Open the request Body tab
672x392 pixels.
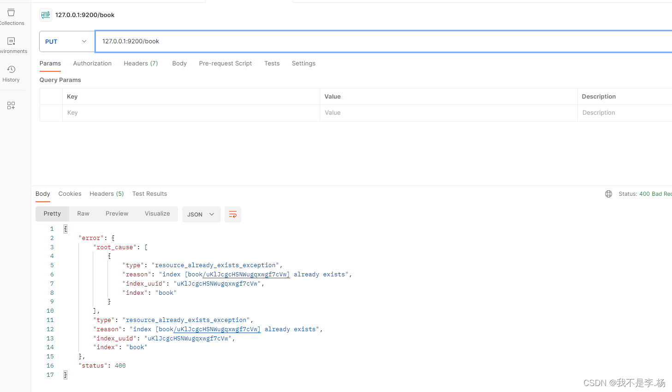[x=179, y=64]
